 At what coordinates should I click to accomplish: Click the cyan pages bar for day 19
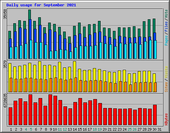pyautogui.click(x=101, y=51)
